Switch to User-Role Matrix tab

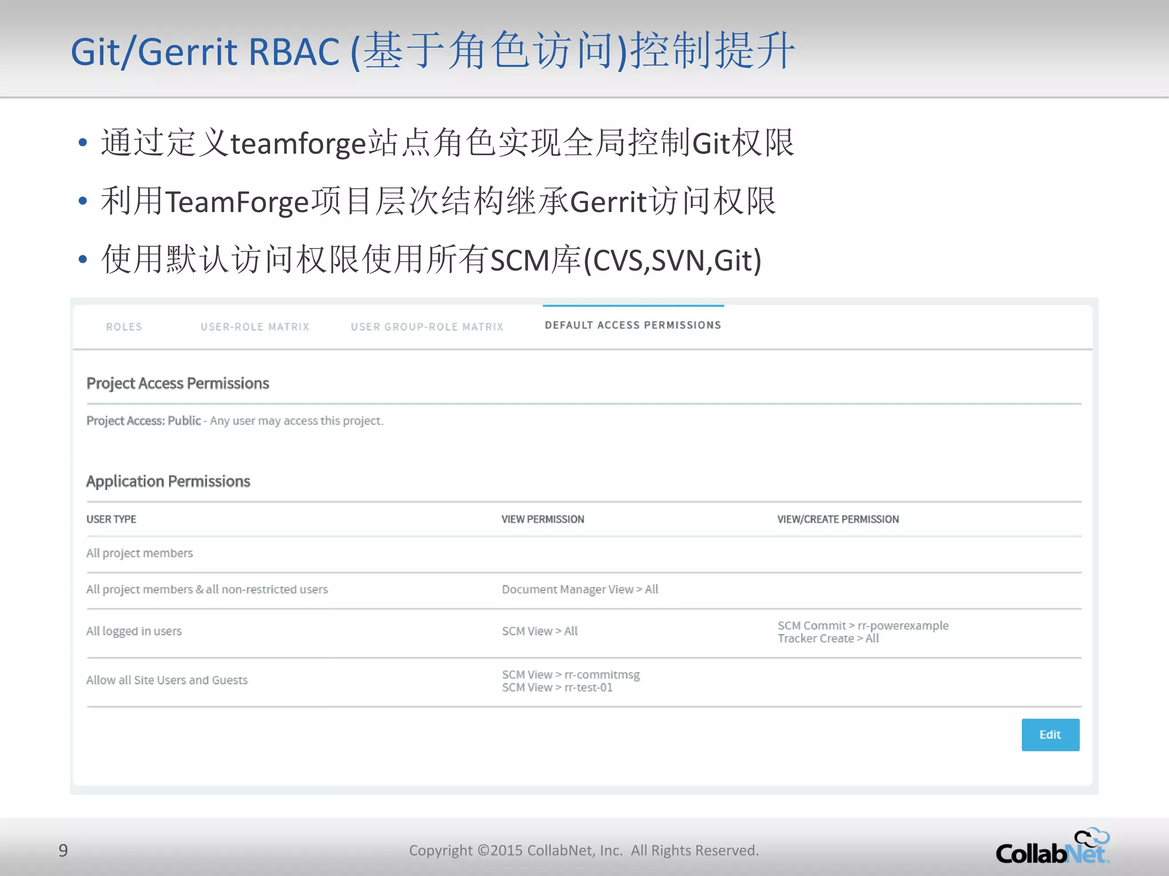click(x=255, y=327)
